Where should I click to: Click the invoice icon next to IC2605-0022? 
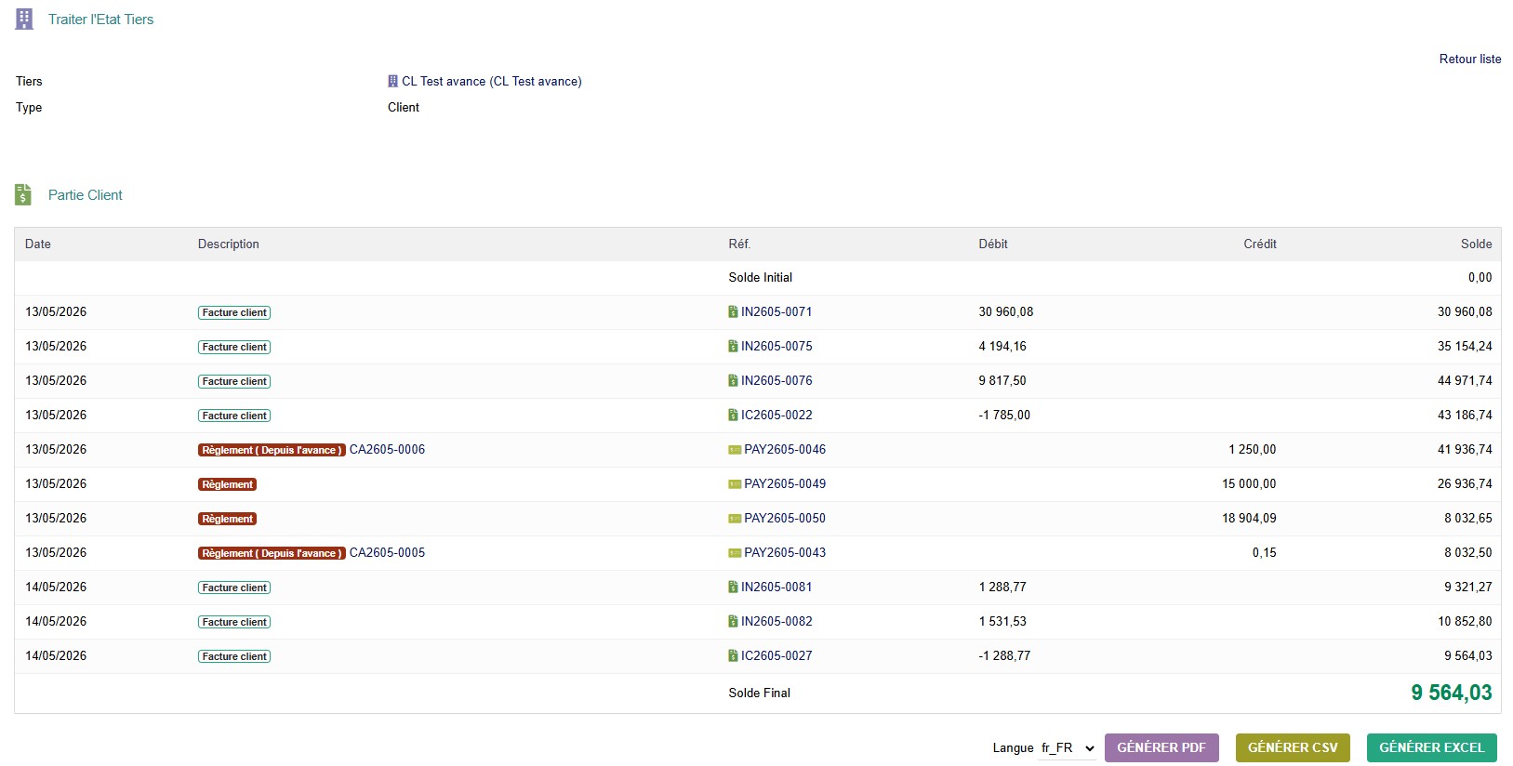[733, 415]
